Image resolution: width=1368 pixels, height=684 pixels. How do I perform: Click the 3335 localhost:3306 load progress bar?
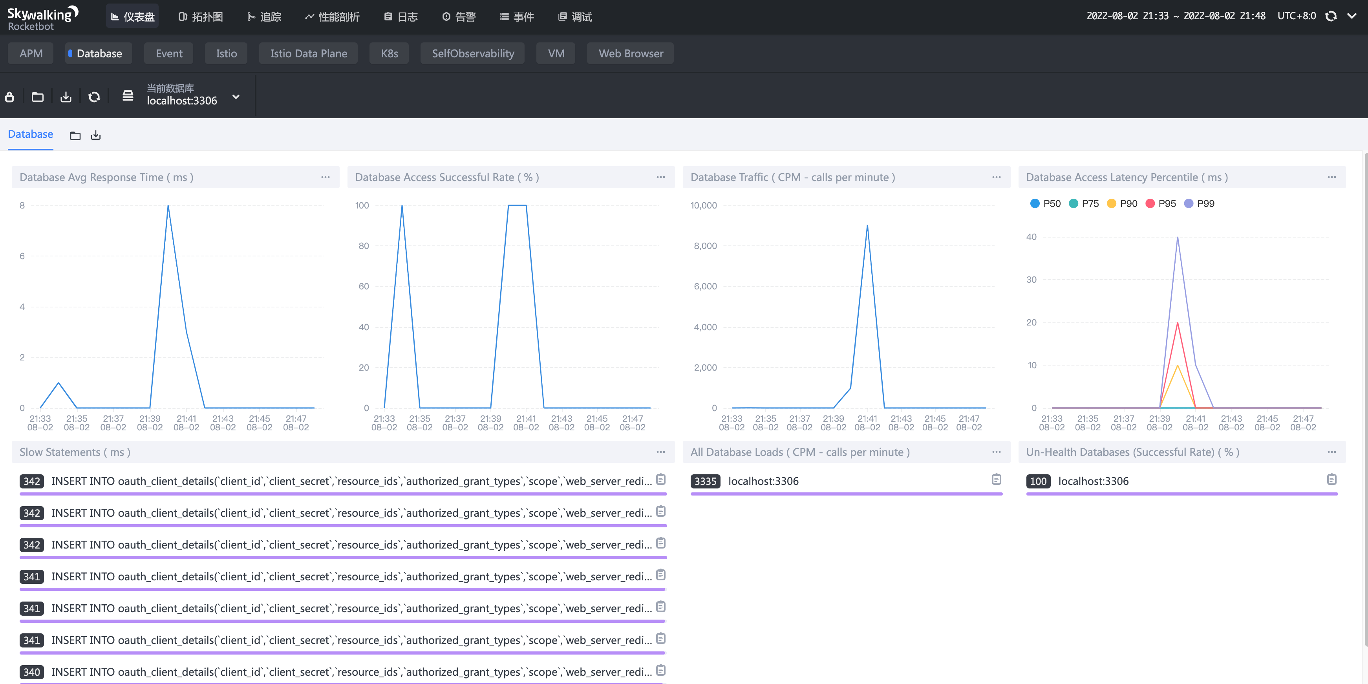(x=847, y=494)
